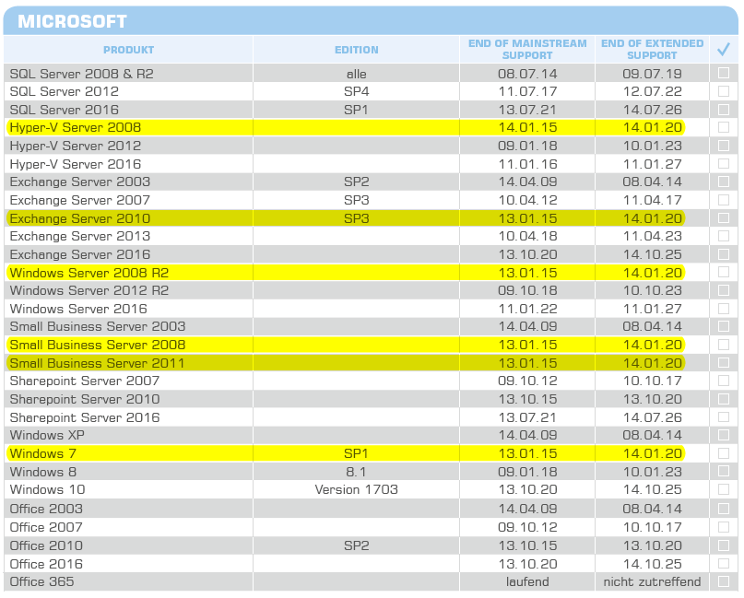Click SP2 edition in the Office 2010 row
The width and height of the screenshot is (744, 598).
[357, 545]
